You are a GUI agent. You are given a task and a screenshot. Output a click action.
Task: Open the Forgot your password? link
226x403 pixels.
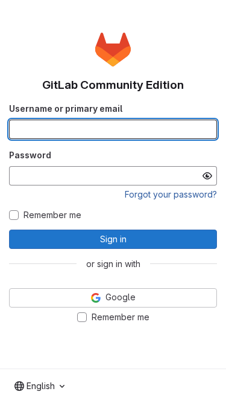[171, 195]
